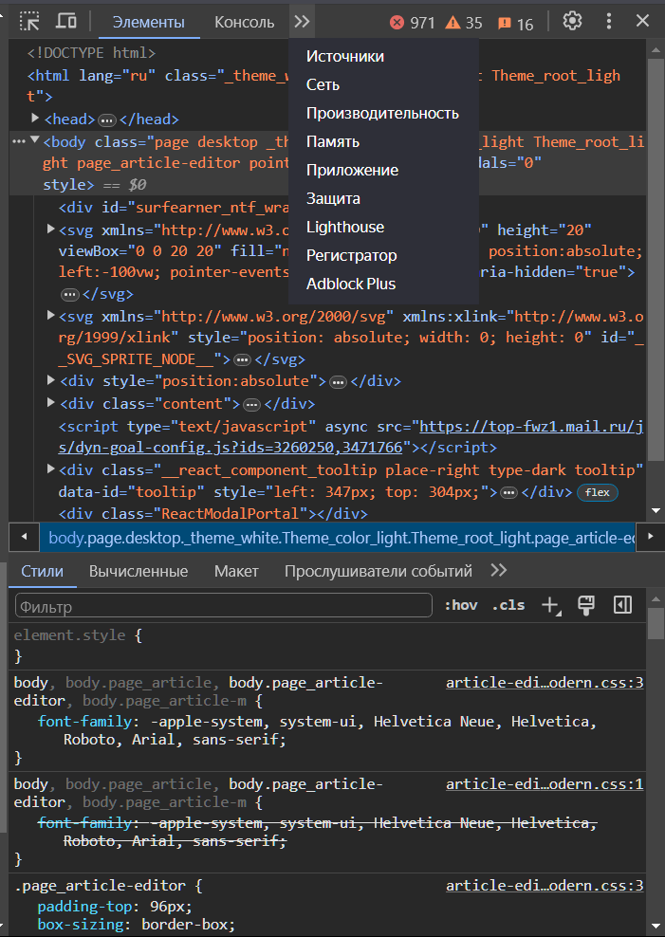Focus the Фильтр styles filter field
Image resolution: width=665 pixels, height=937 pixels.
pyautogui.click(x=224, y=606)
